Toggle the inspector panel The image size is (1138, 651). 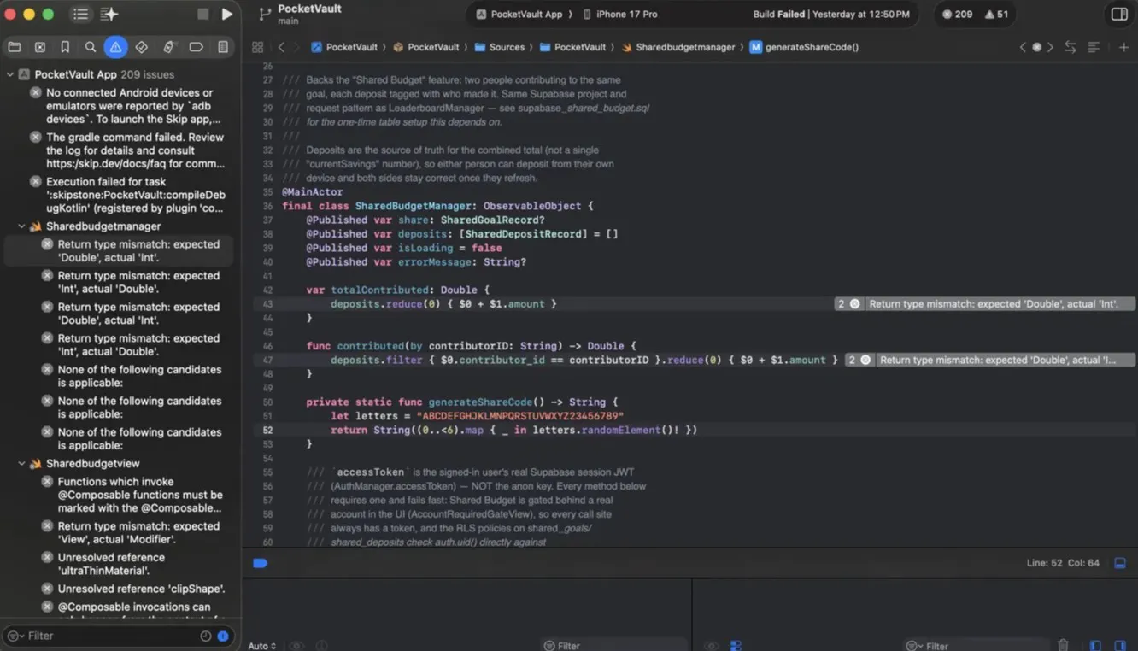coord(1119,14)
